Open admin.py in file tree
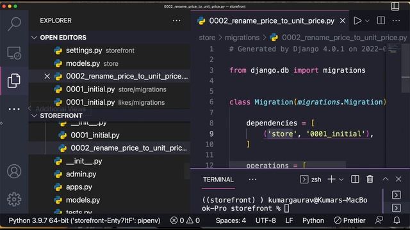Viewport: 410px width, 230px height. coord(110,174)
